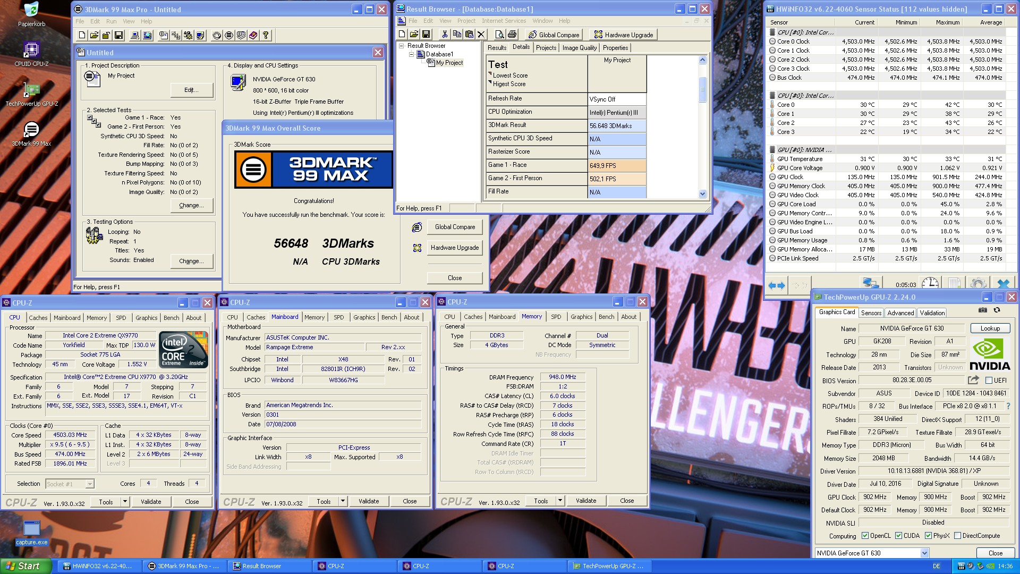
Task: Click purple help book icon in 3DMark toolbar
Action: coord(253,35)
